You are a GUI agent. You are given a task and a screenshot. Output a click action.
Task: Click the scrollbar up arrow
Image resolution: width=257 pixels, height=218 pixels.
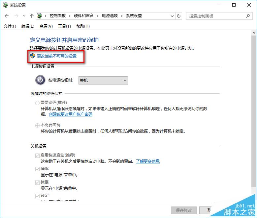click(254, 33)
